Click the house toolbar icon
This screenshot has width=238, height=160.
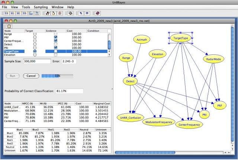[x=60, y=13]
